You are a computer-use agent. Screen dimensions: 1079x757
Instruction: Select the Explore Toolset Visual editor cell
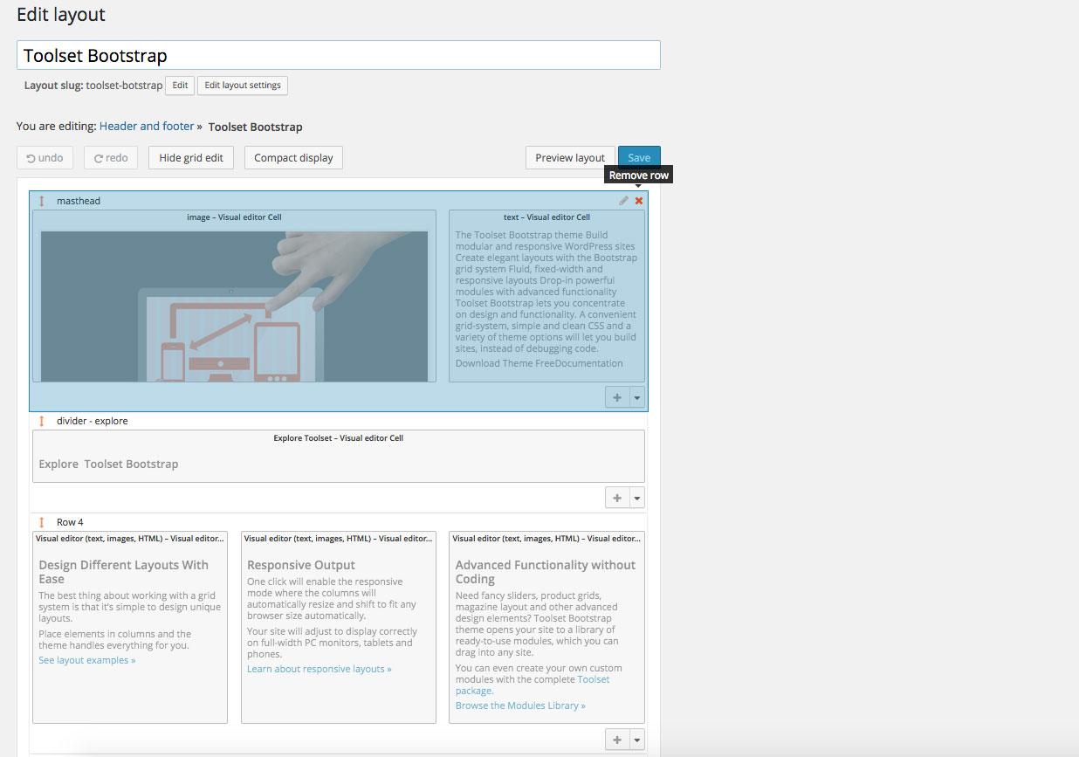tap(339, 456)
